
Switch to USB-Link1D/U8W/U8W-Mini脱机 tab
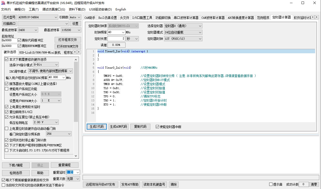(40, 52)
